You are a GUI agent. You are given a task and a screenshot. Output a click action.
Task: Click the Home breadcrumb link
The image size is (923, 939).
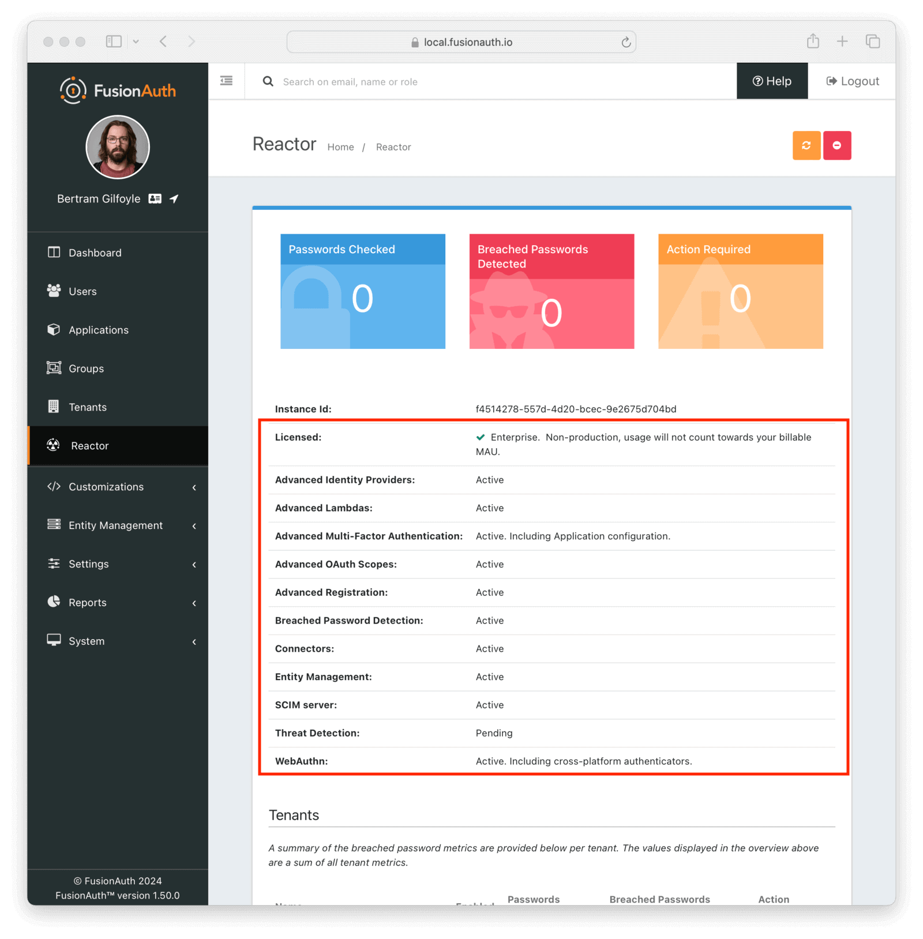point(340,147)
